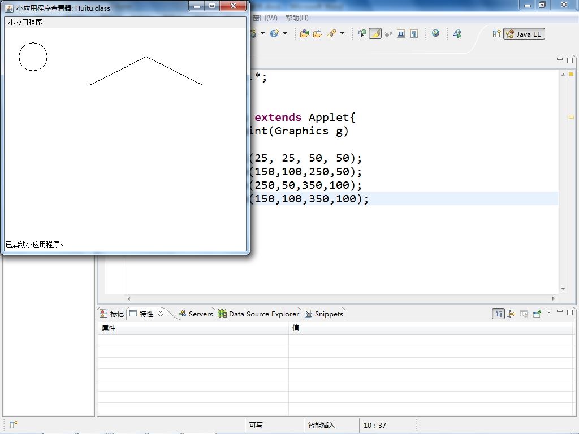The width and height of the screenshot is (579, 434).
Task: Click the overview ruler warning annotation bar
Action: pyautogui.click(x=571, y=117)
